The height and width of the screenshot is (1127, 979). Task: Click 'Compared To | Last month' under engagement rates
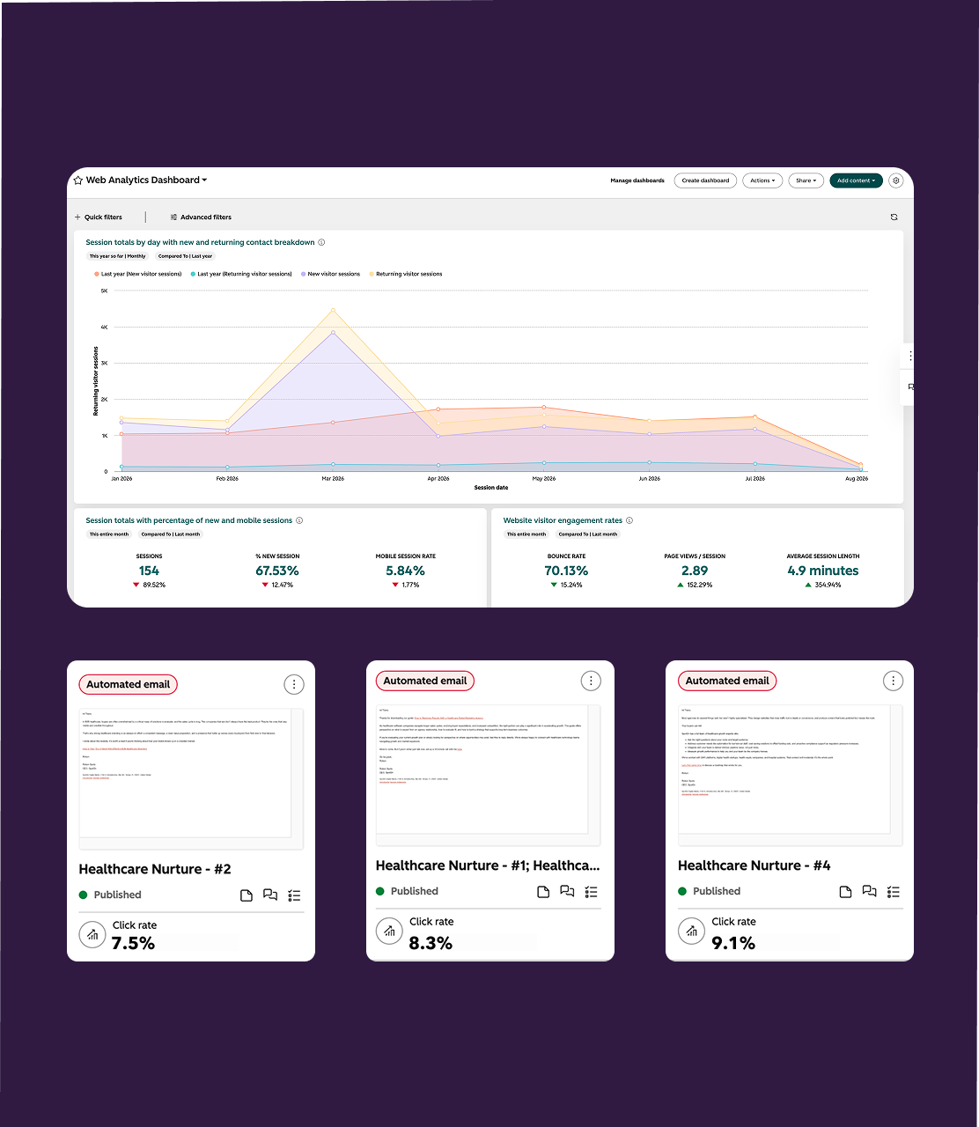[x=588, y=534]
